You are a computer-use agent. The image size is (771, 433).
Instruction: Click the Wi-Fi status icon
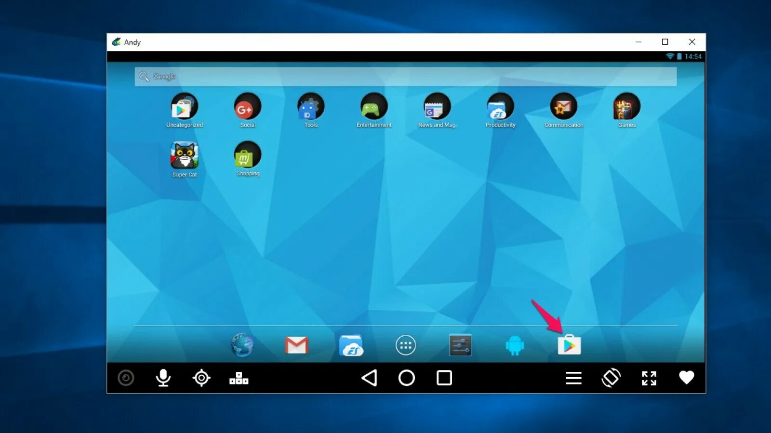click(670, 56)
